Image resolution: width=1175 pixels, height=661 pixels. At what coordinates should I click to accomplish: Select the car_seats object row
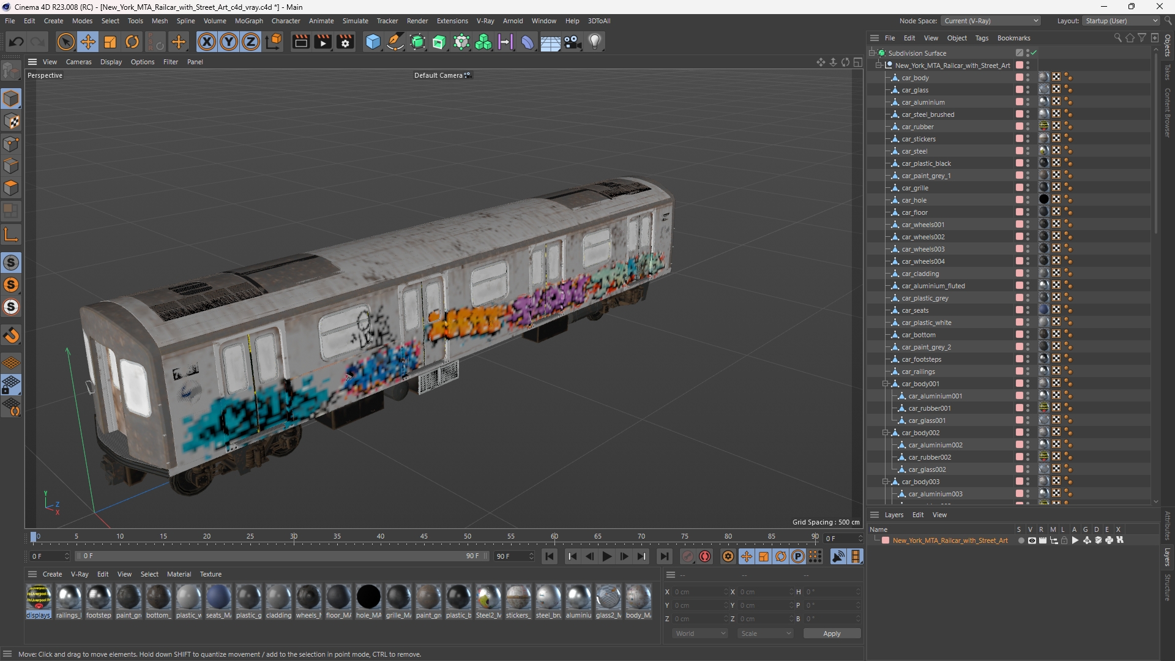915,310
